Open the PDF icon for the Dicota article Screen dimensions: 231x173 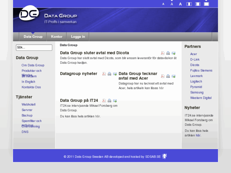[x=162, y=53]
